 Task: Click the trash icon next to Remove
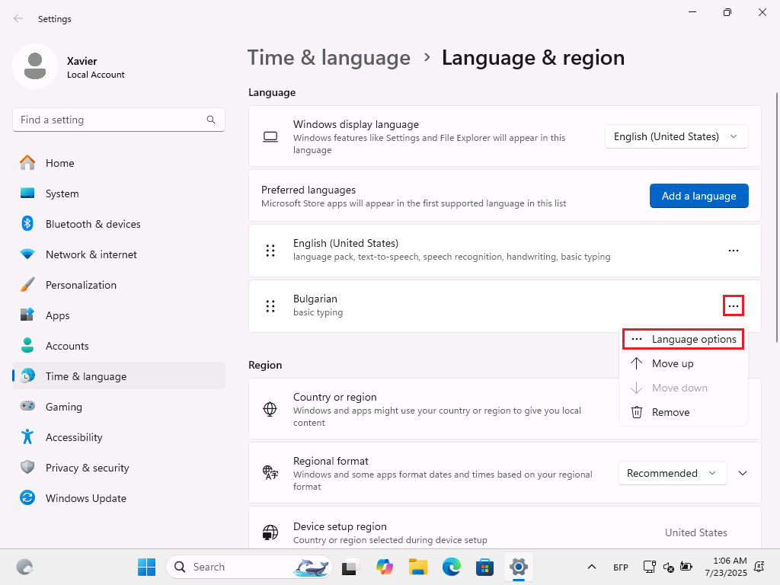pos(637,412)
